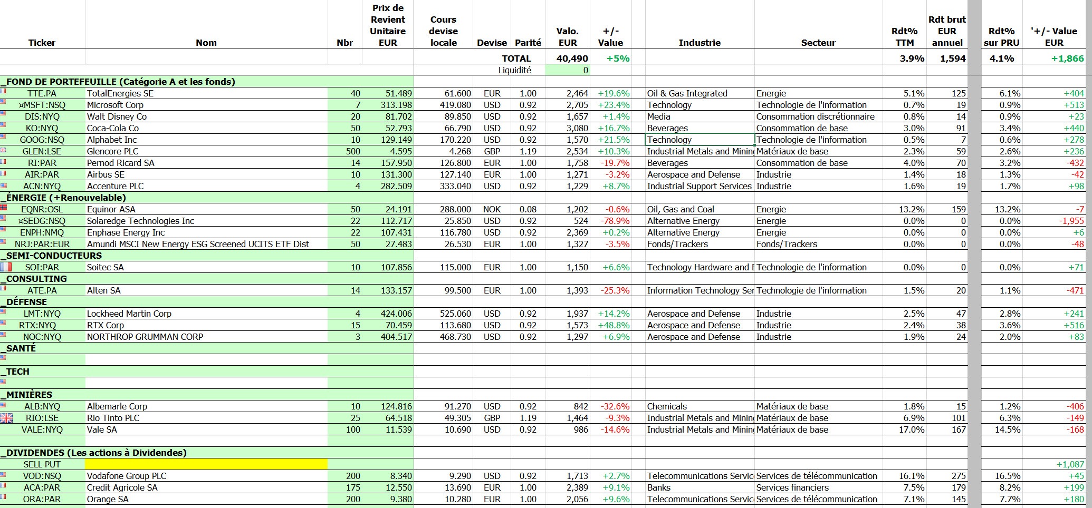Select the empty ticker cell under _SANTÉ
The height and width of the screenshot is (508, 1092).
tap(42, 360)
